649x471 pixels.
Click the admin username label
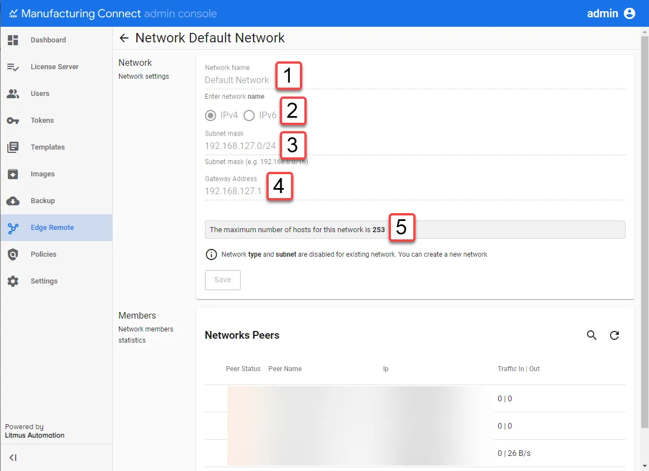tap(602, 13)
